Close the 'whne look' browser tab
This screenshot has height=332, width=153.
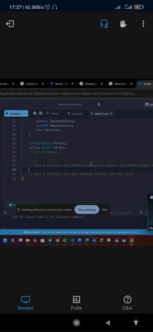pyautogui.click(x=131, y=84)
